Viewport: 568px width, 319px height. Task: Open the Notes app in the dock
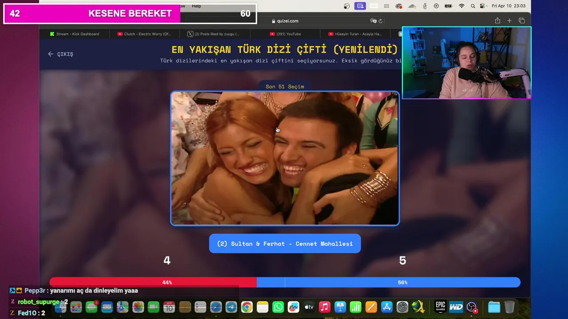pos(262,307)
